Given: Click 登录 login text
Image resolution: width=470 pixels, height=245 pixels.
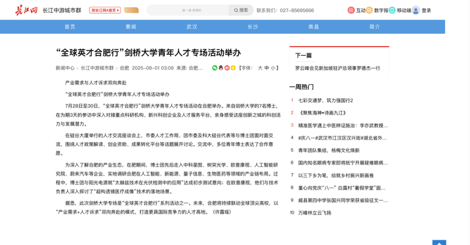Looking at the screenshot, I should (x=426, y=11).
